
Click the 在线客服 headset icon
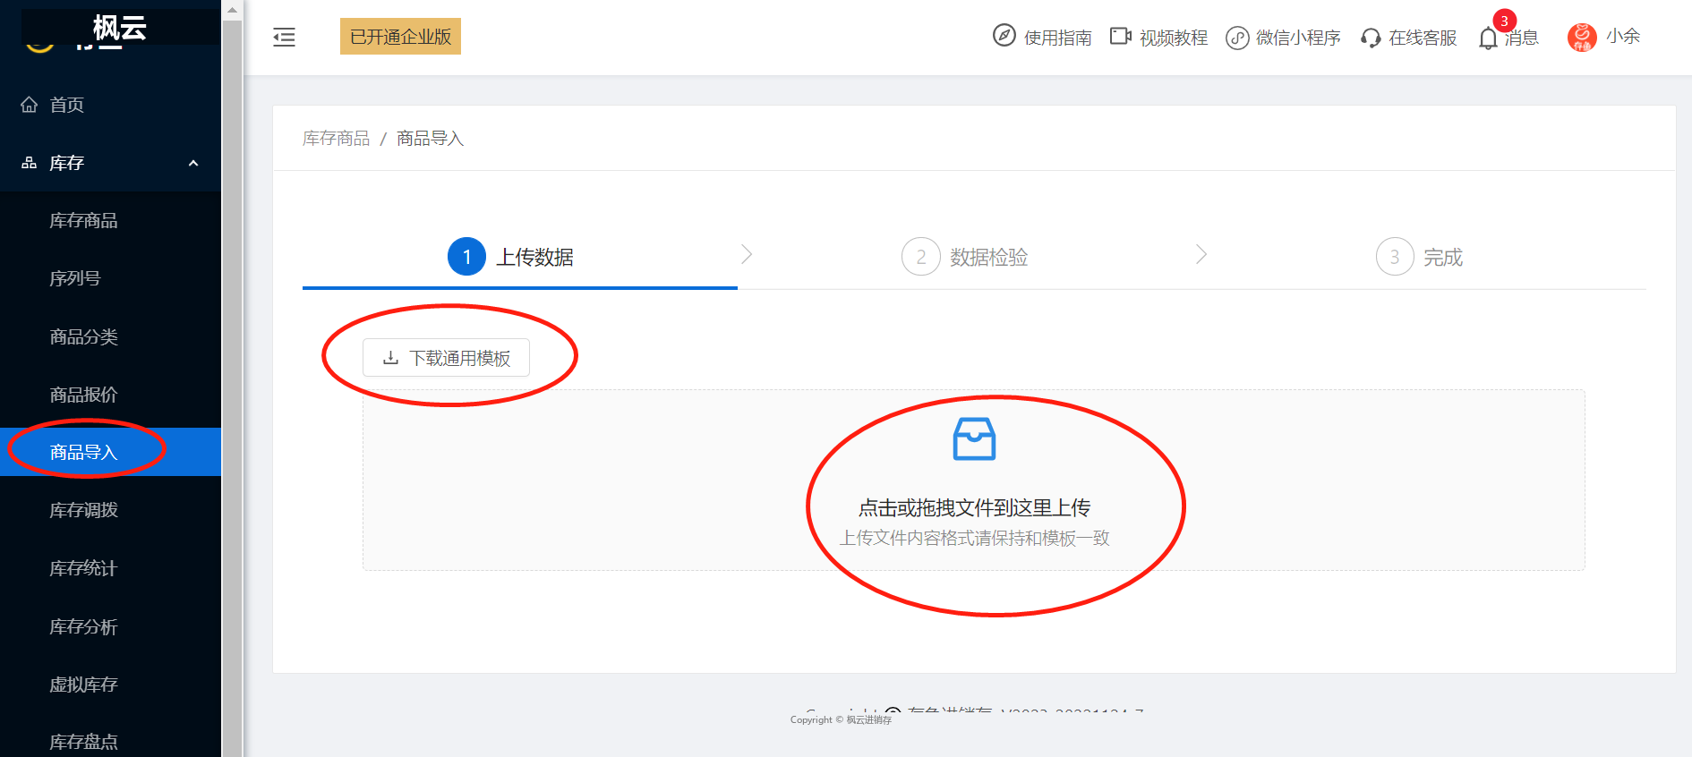click(x=1371, y=38)
